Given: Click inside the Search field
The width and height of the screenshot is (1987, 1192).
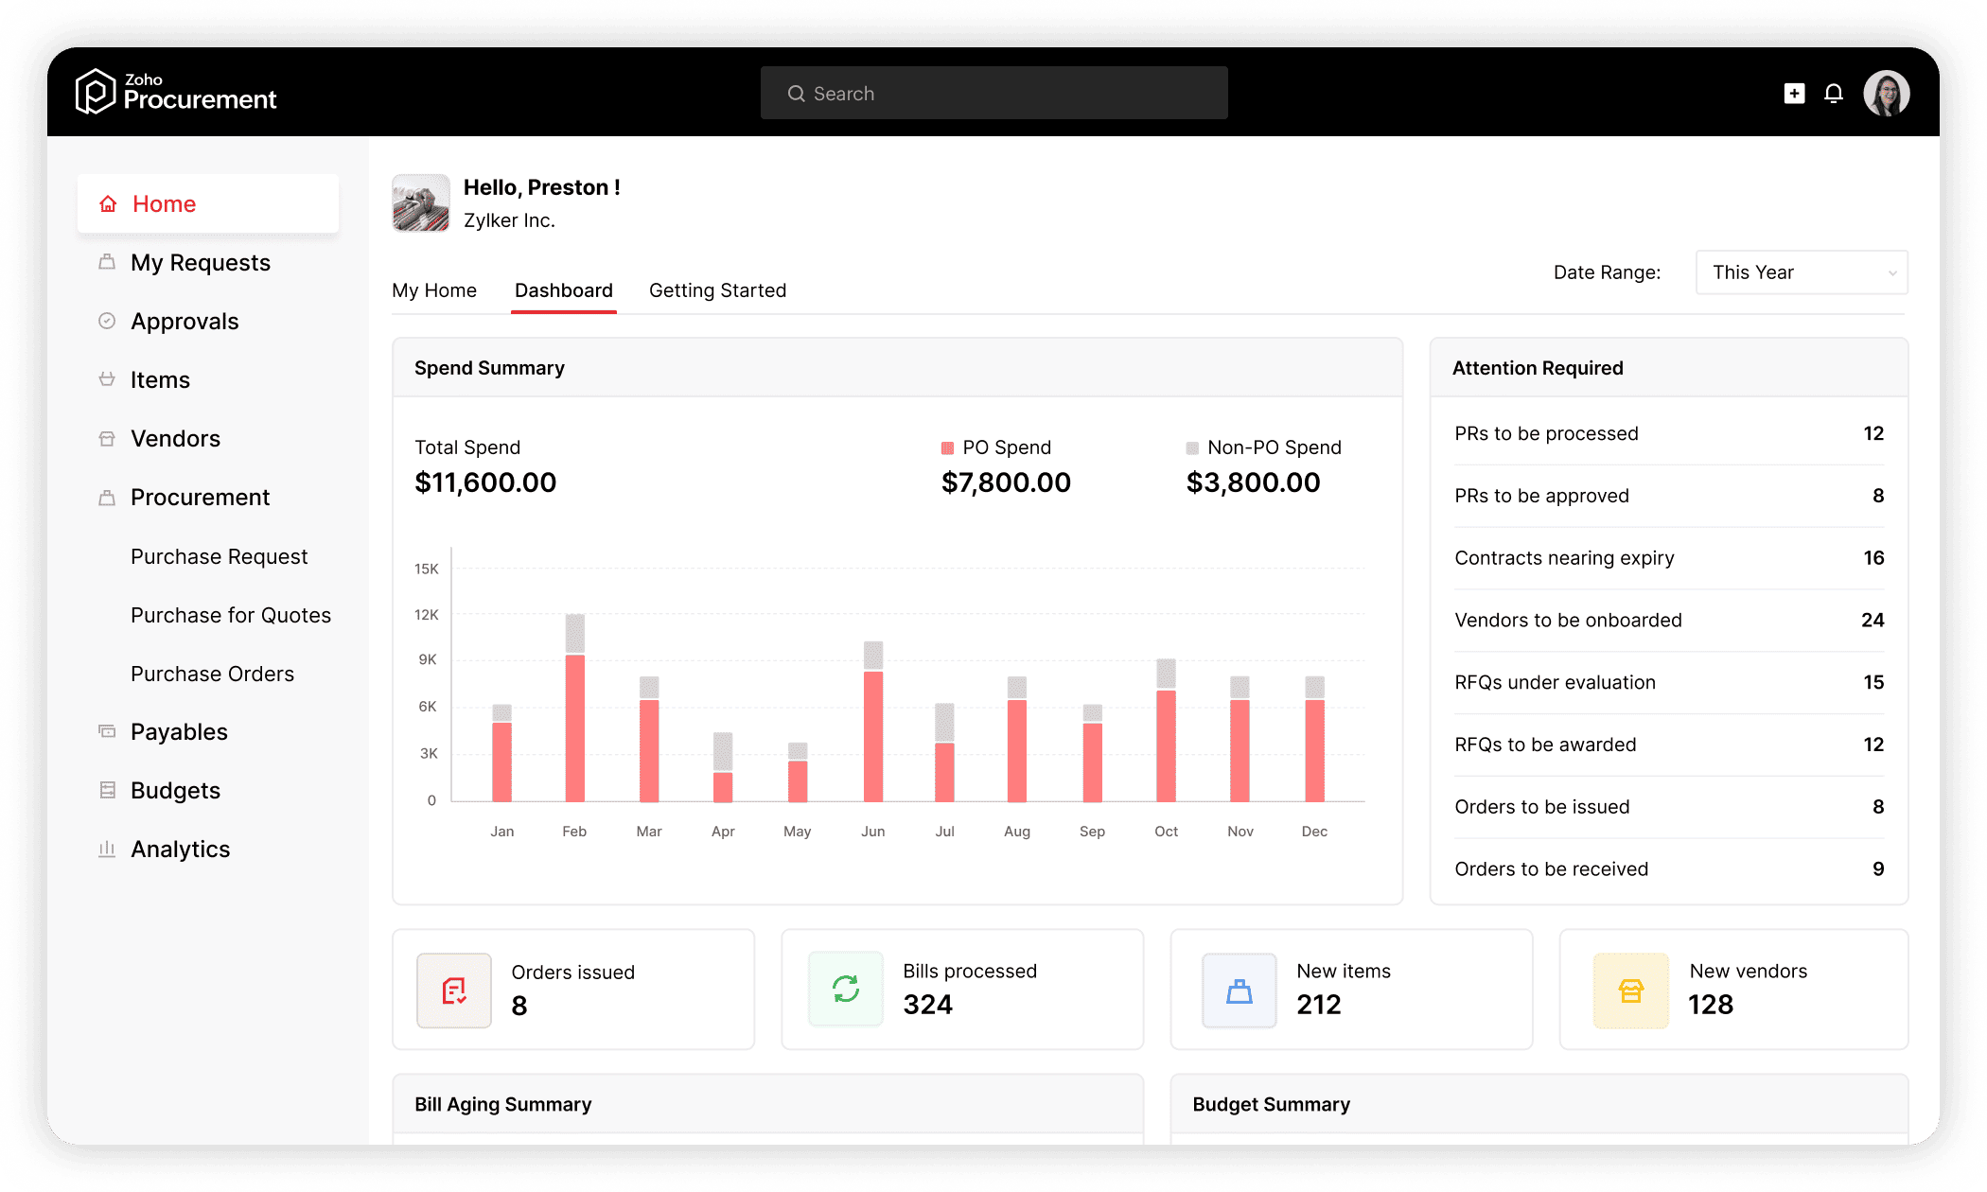Looking at the screenshot, I should 993,93.
